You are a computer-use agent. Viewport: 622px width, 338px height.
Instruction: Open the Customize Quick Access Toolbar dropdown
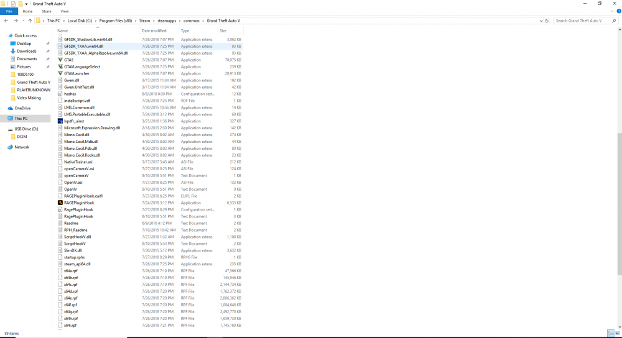pyautogui.click(x=26, y=4)
